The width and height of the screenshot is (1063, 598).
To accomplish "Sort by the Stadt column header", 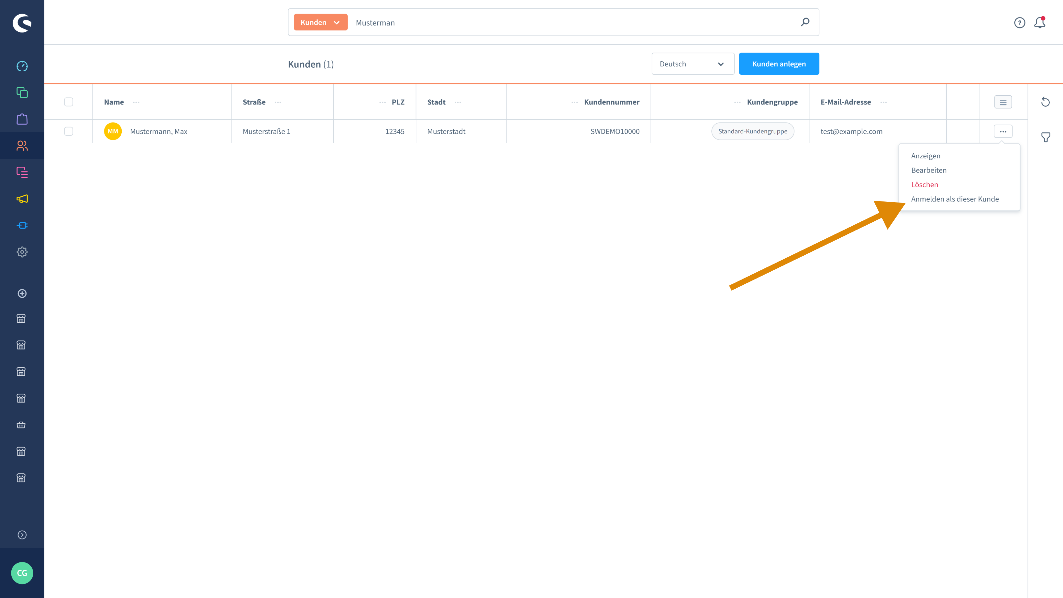I will (436, 102).
